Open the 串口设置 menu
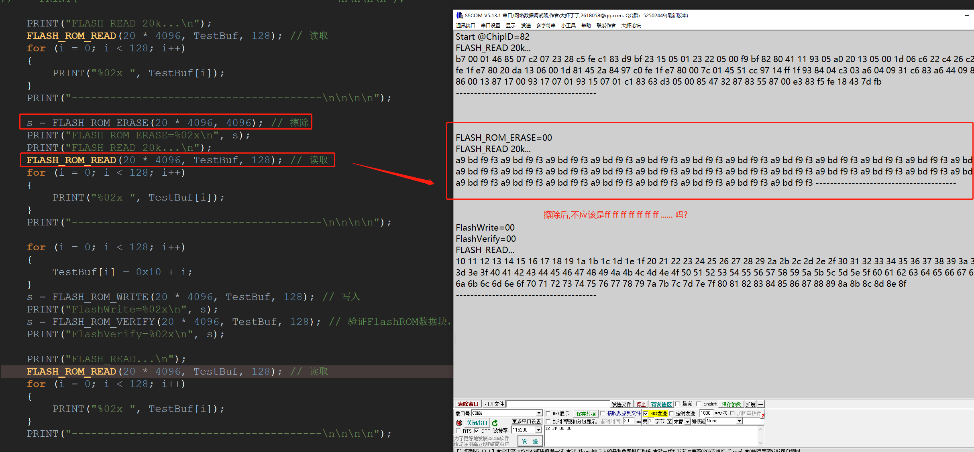 (490, 26)
